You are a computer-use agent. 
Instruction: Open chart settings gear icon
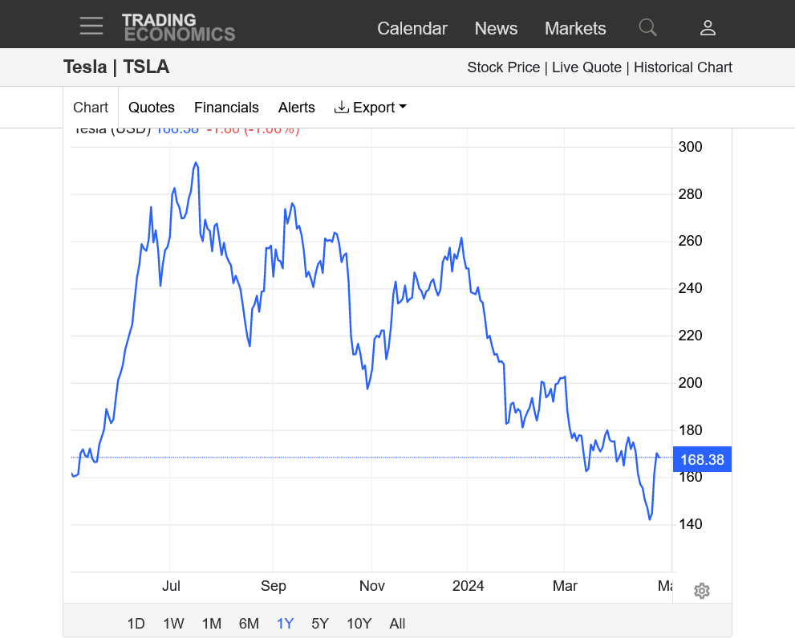click(702, 591)
